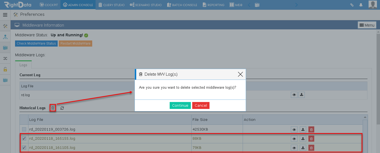380x153 pixels.
Task: Expand next modules with right chevron
Action: coord(296,5)
